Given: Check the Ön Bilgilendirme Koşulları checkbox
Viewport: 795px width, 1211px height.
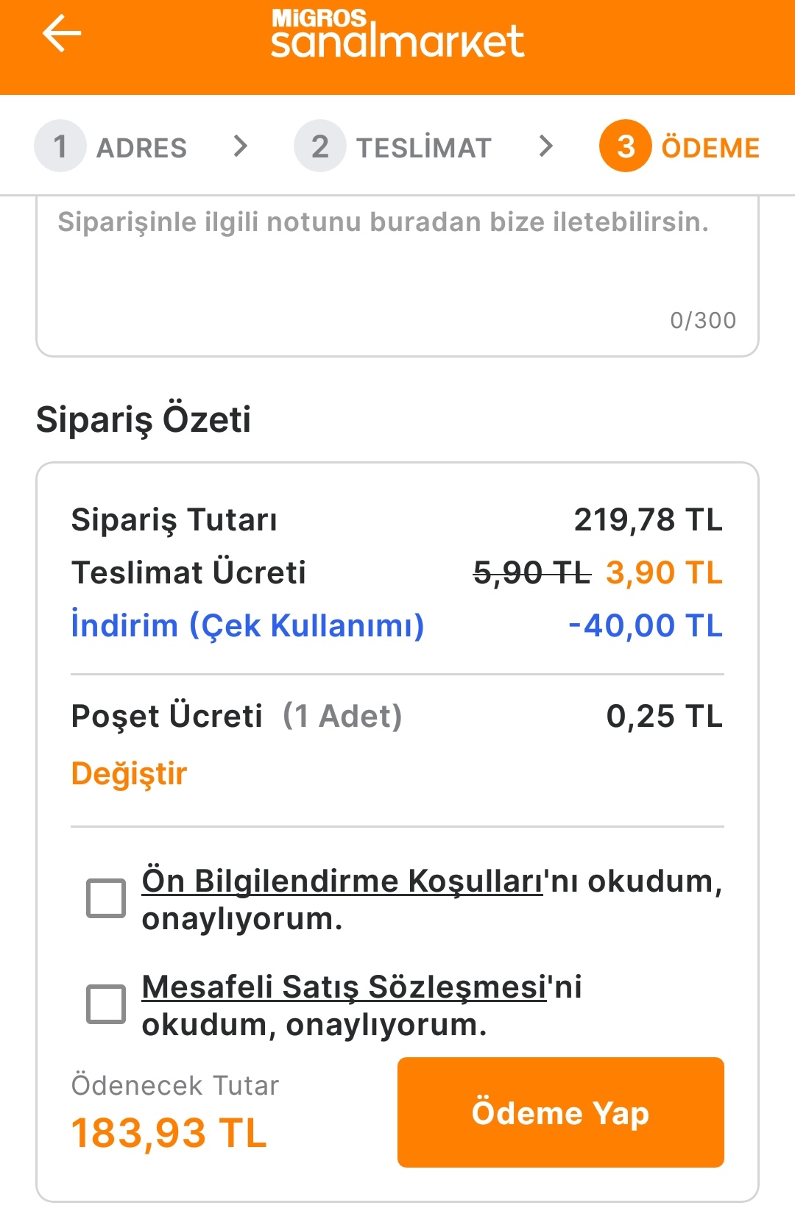Looking at the screenshot, I should pyautogui.click(x=106, y=898).
